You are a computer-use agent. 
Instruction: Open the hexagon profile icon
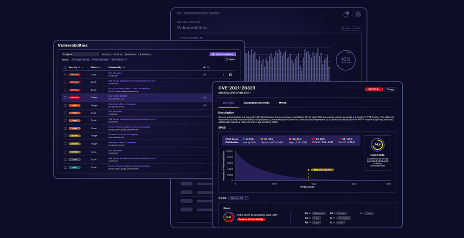(358, 15)
